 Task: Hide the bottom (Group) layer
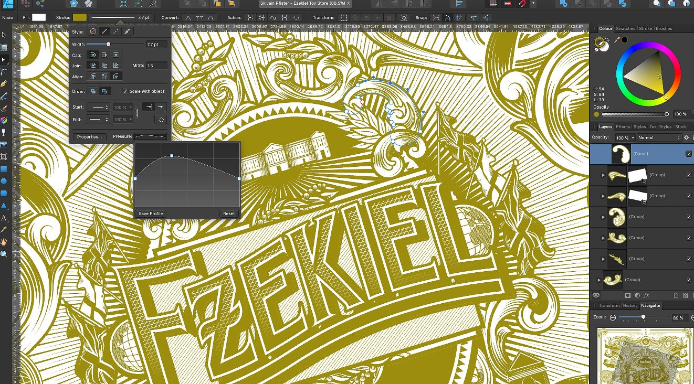click(689, 280)
